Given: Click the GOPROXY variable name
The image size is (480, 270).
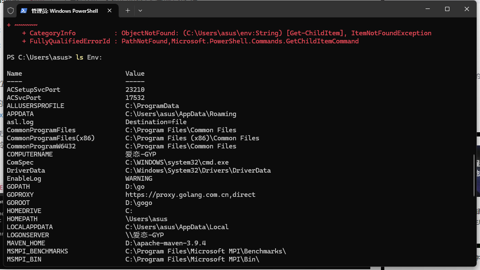Looking at the screenshot, I should click(20, 195).
